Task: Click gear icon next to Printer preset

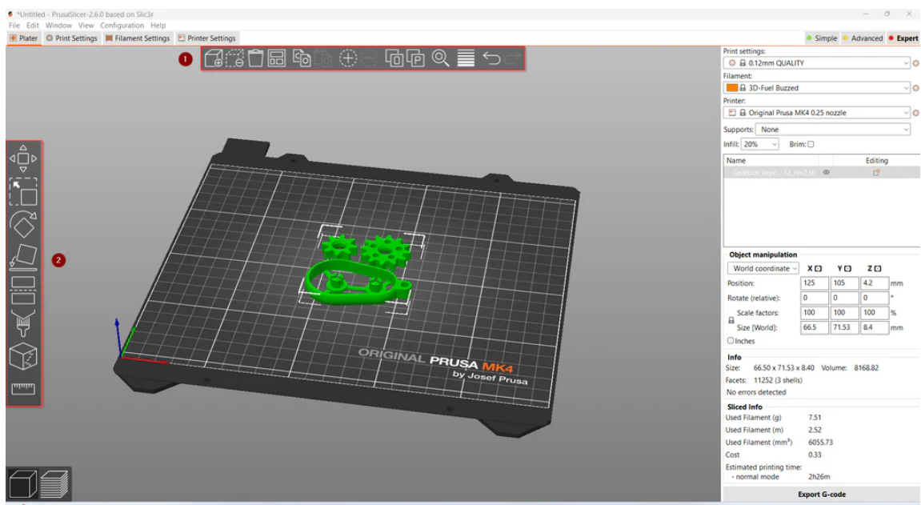Action: click(x=915, y=113)
